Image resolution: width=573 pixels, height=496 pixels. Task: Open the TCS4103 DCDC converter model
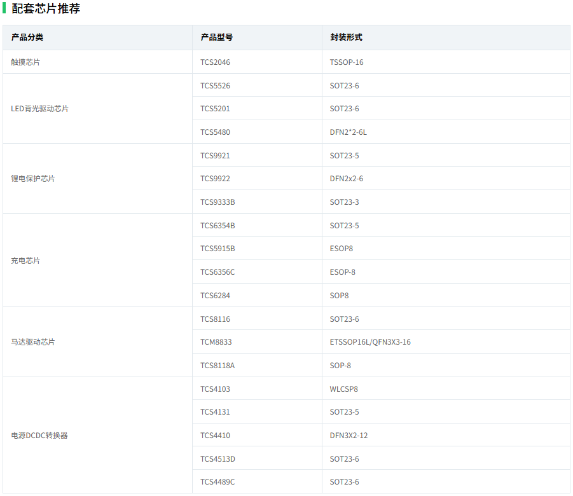click(215, 389)
